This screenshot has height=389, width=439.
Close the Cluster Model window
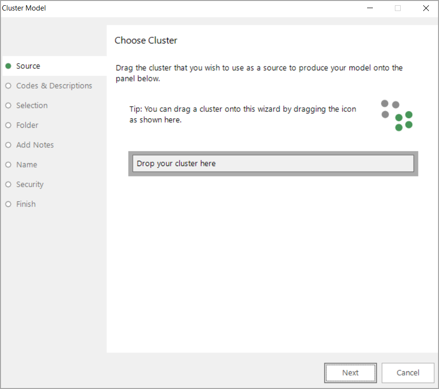coord(426,8)
